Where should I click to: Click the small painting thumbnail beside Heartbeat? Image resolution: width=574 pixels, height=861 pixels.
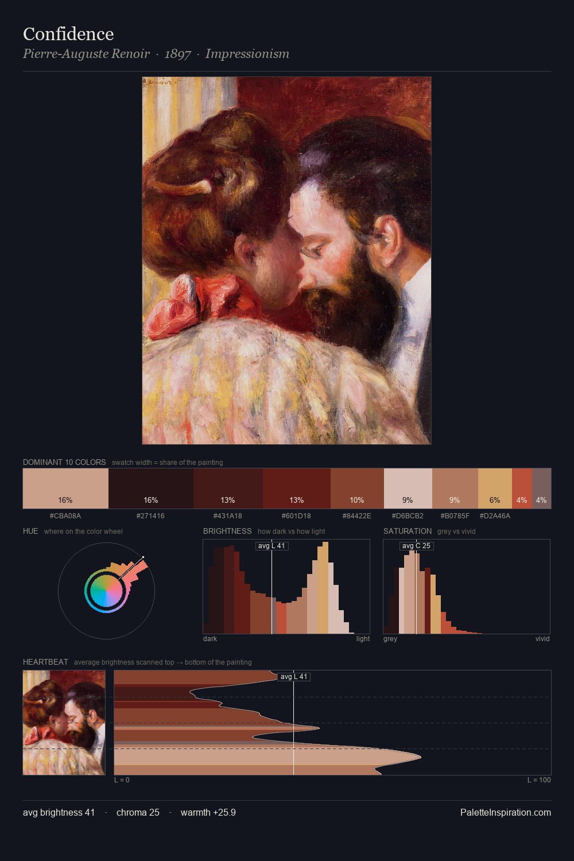[x=64, y=723]
